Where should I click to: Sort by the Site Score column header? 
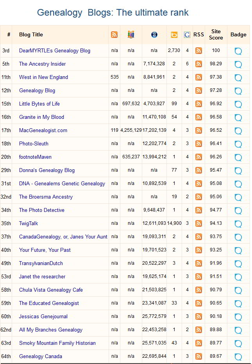click(216, 34)
